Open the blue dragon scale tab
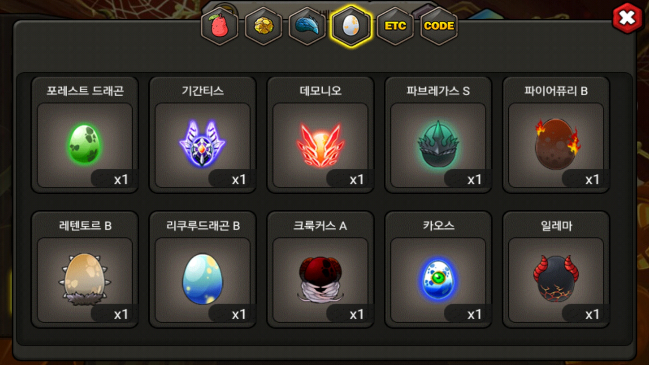 [307, 26]
